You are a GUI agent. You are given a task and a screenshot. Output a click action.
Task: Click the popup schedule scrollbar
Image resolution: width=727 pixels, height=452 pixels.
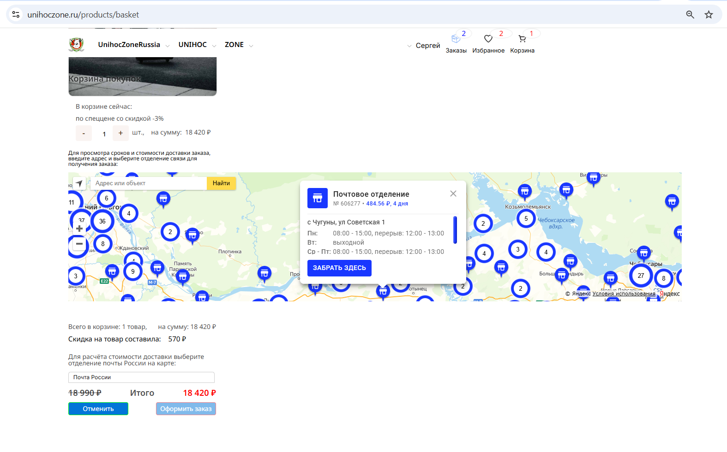coord(455,230)
